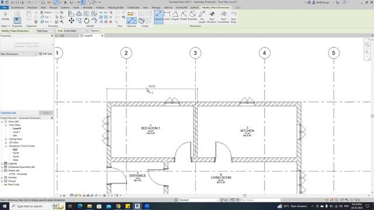Open File Explorer from the taskbar

click(89, 206)
